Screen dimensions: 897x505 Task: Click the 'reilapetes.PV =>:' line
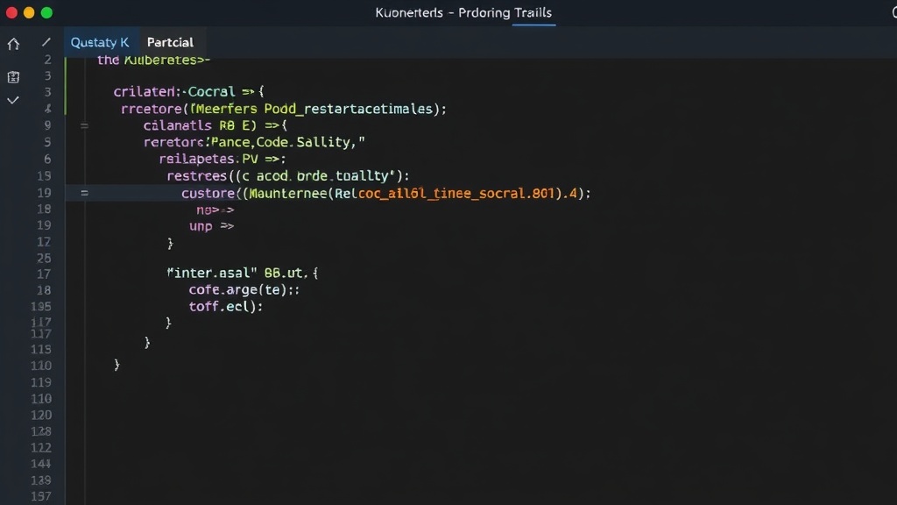(x=222, y=159)
